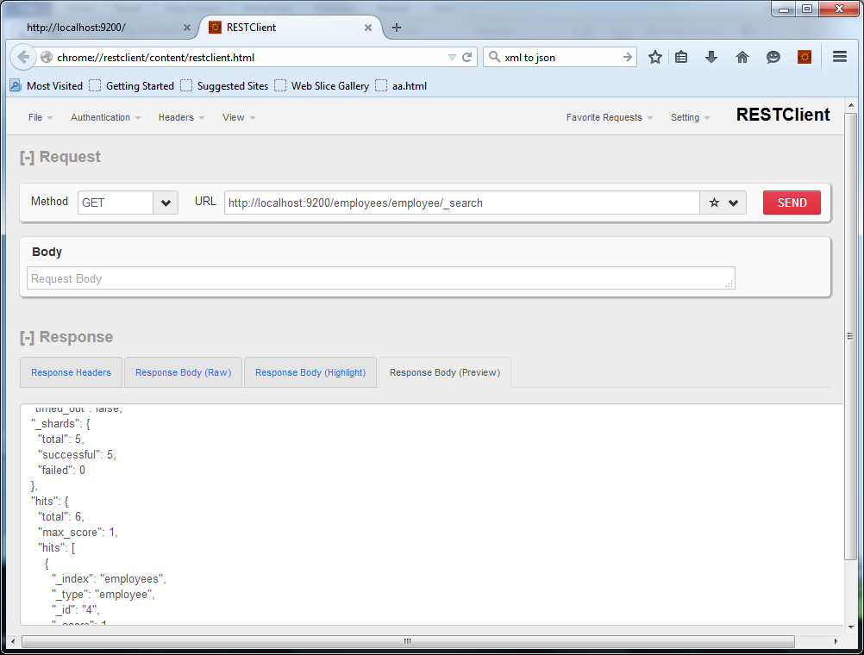Collapse the Request section
This screenshot has height=655, width=864.
coord(27,157)
